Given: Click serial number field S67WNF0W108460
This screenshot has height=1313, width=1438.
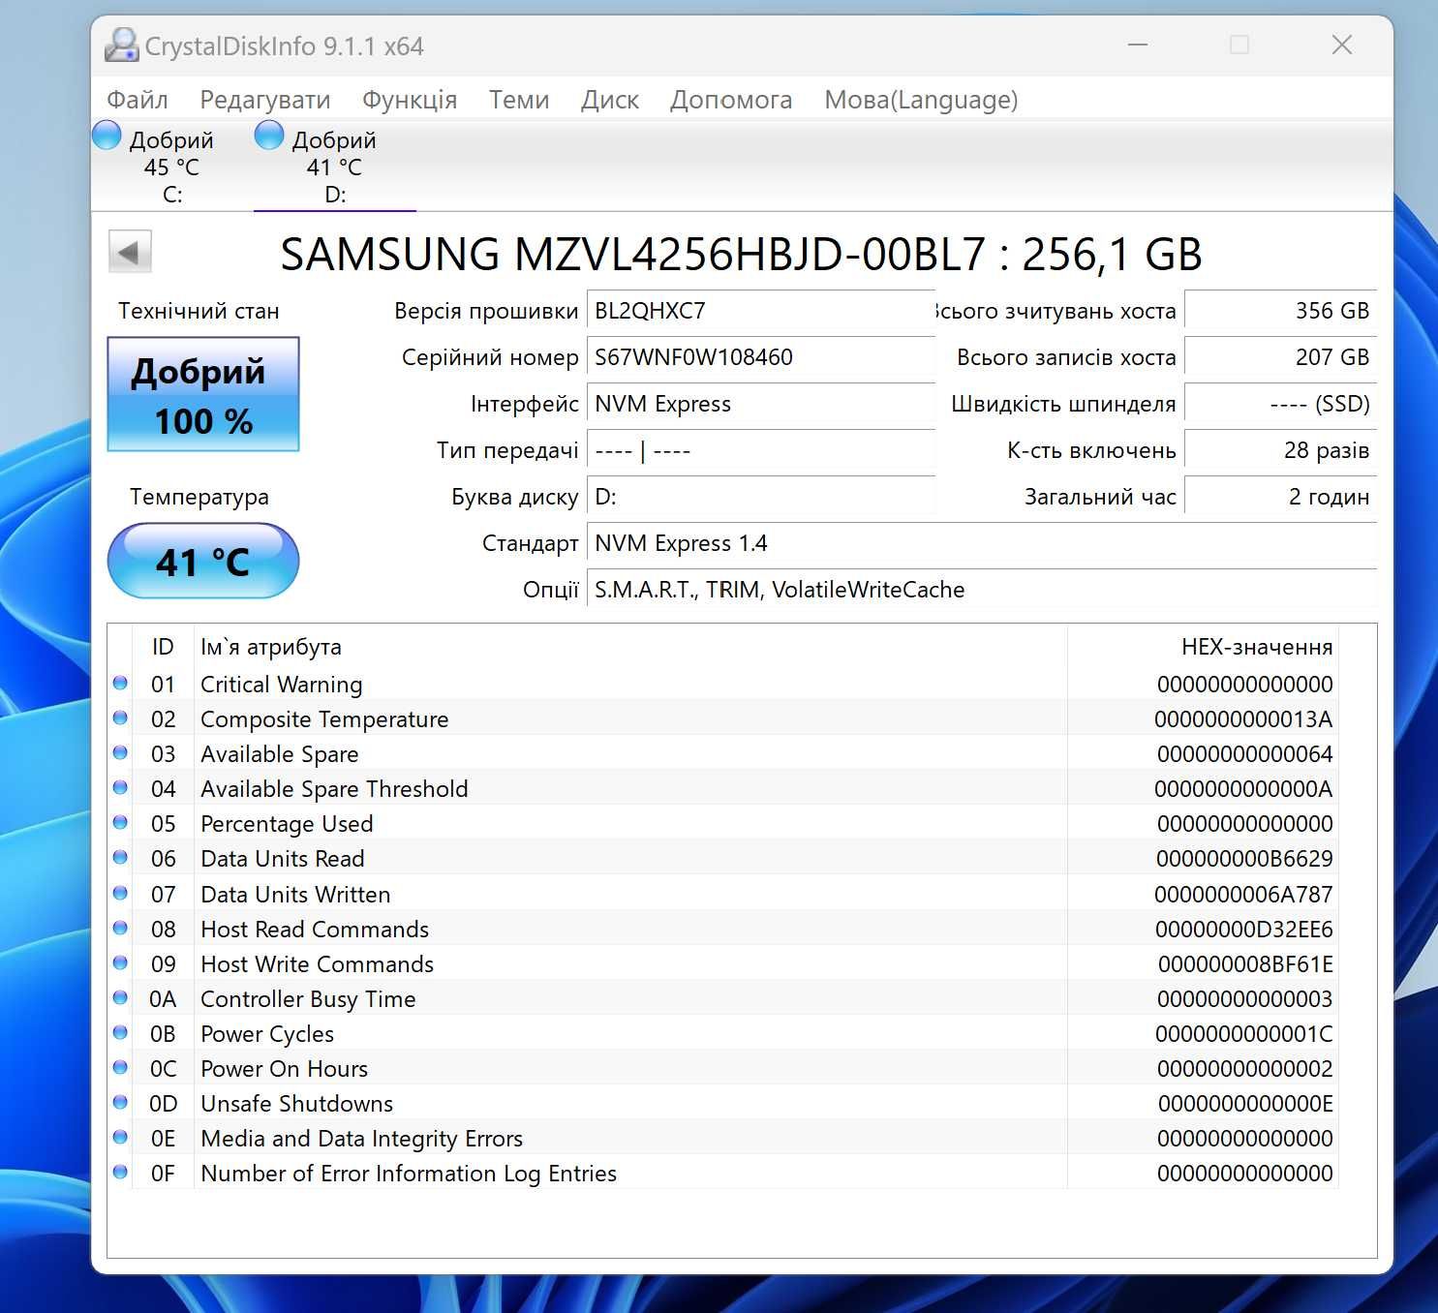Looking at the screenshot, I should (761, 357).
